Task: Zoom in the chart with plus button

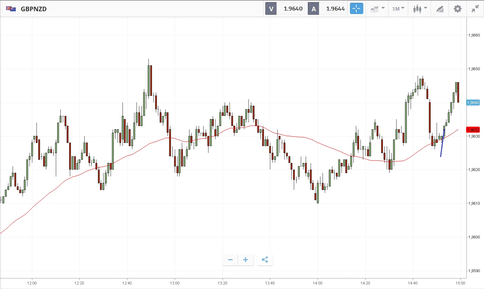Action: point(246,260)
